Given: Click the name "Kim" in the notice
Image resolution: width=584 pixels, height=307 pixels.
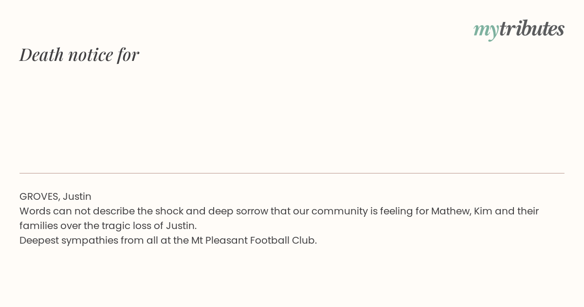Looking at the screenshot, I should 484,211.
